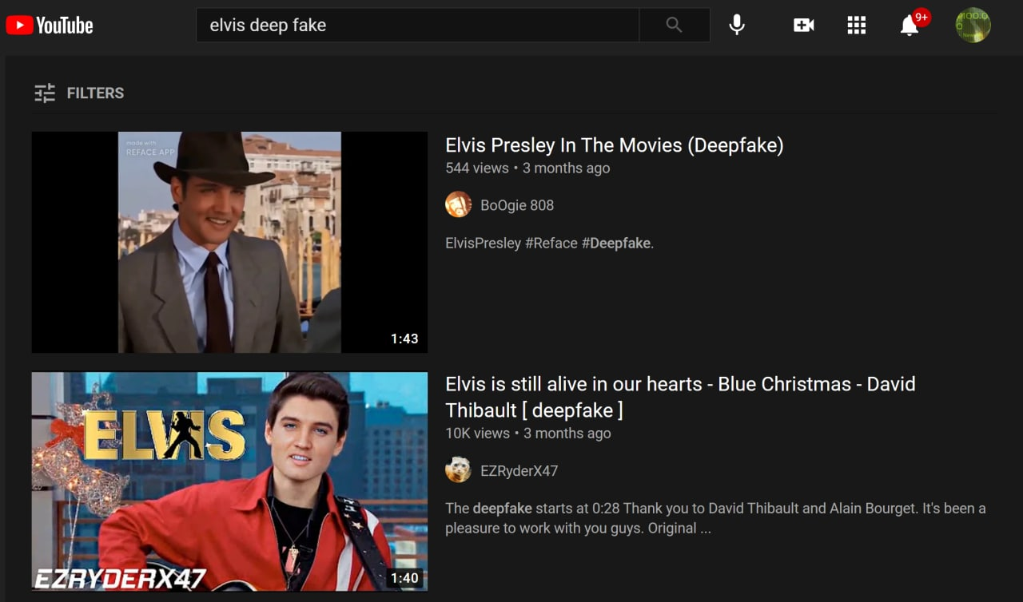Go to the YouTube home logo
Screen dimensions: 1023x602
[50, 26]
